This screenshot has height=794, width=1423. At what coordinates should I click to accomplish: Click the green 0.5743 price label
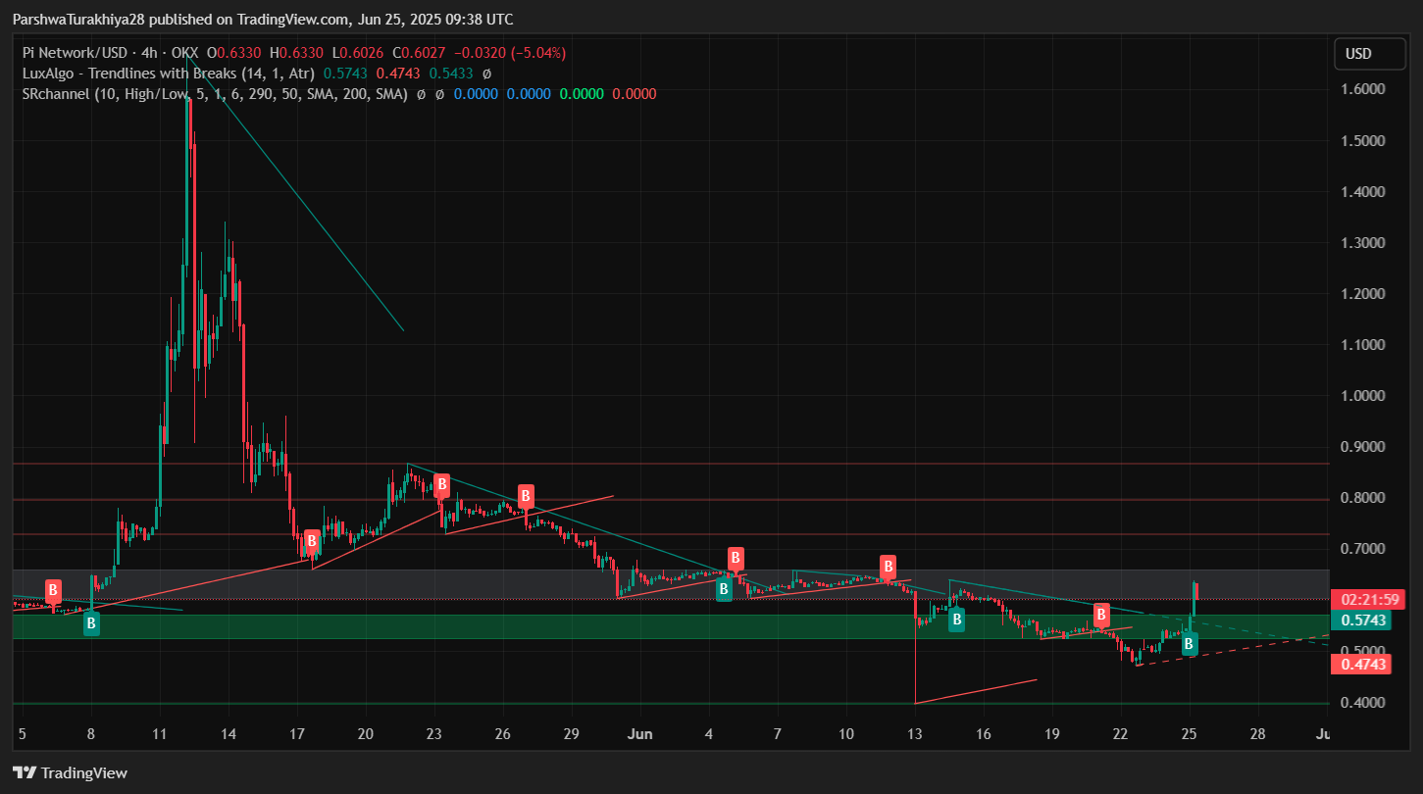coord(1363,620)
